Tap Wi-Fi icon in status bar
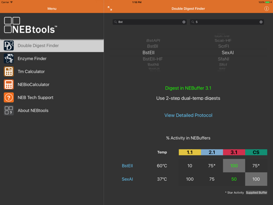The image size is (273, 205). coord(11,2)
